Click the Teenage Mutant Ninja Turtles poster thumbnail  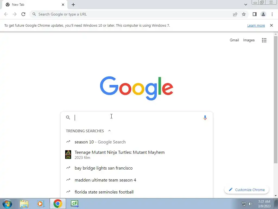pos(68,155)
